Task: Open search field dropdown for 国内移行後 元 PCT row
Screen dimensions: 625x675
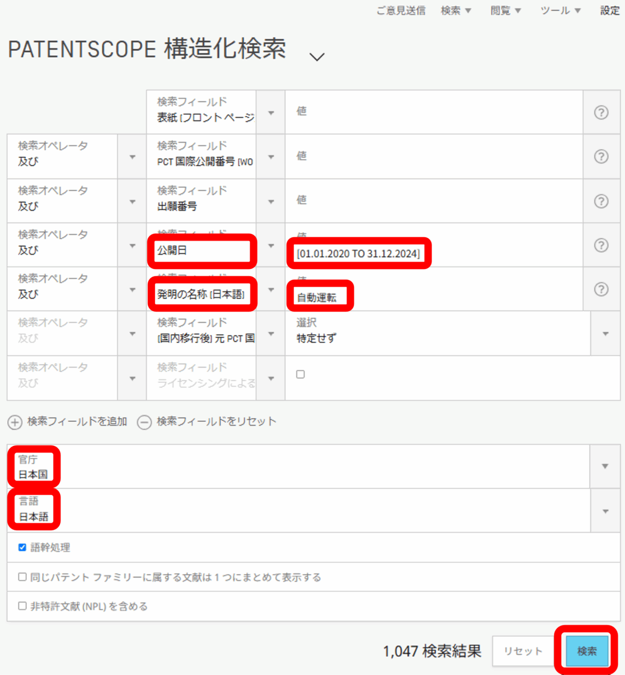Action: tap(271, 334)
